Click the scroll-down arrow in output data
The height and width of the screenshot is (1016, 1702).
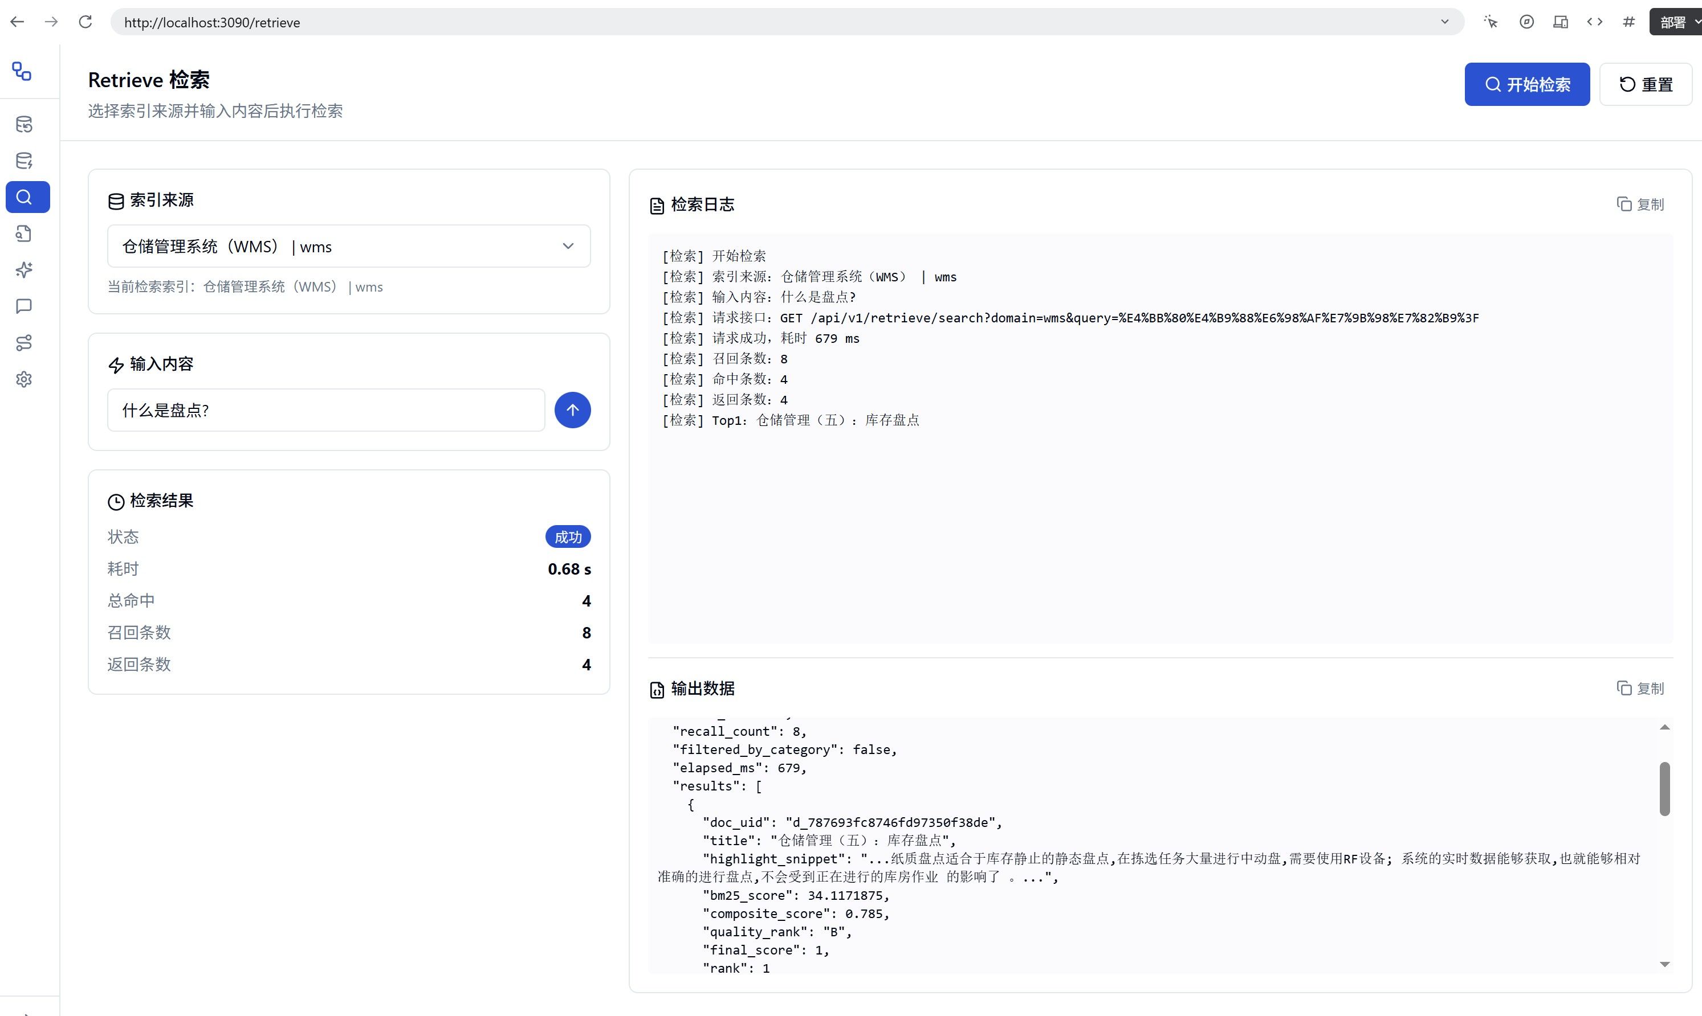(1664, 964)
